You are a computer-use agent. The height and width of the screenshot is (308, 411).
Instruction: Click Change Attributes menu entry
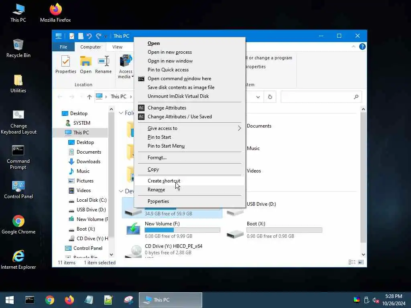(x=190, y=107)
